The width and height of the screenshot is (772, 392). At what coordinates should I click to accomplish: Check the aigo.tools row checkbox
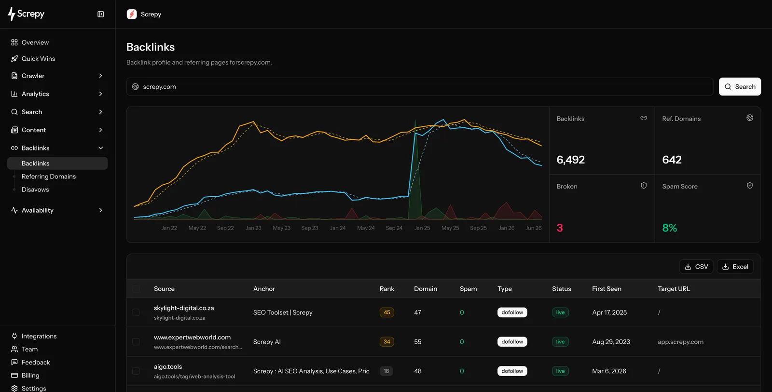[x=136, y=371]
